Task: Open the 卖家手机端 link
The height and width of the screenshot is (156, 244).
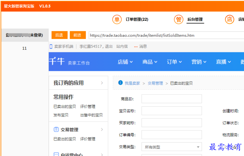Action: point(64,46)
